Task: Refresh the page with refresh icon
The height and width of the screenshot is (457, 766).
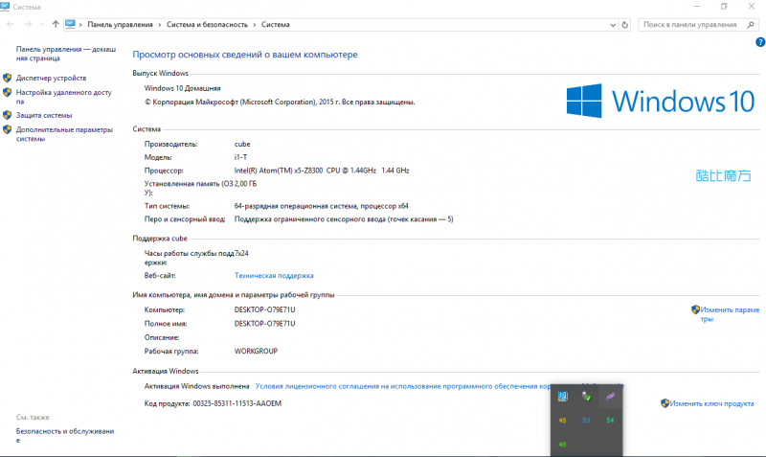Action: point(625,25)
